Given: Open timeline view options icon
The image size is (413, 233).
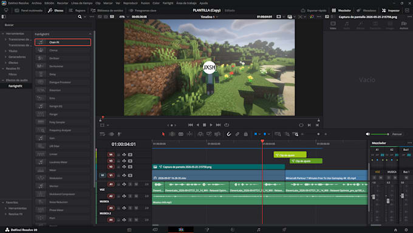Looking at the screenshot, I should tap(103, 134).
